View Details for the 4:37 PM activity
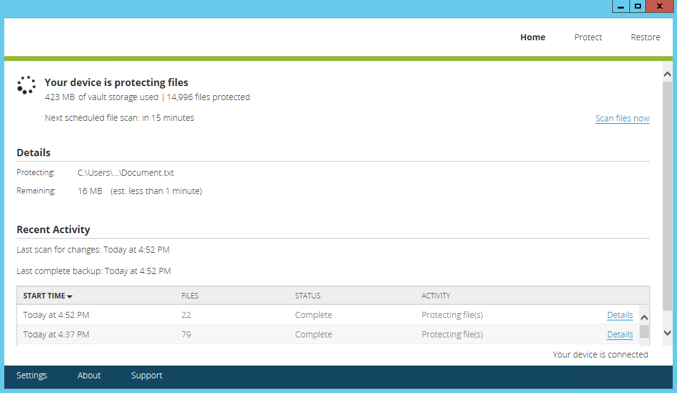677x393 pixels. click(x=620, y=334)
